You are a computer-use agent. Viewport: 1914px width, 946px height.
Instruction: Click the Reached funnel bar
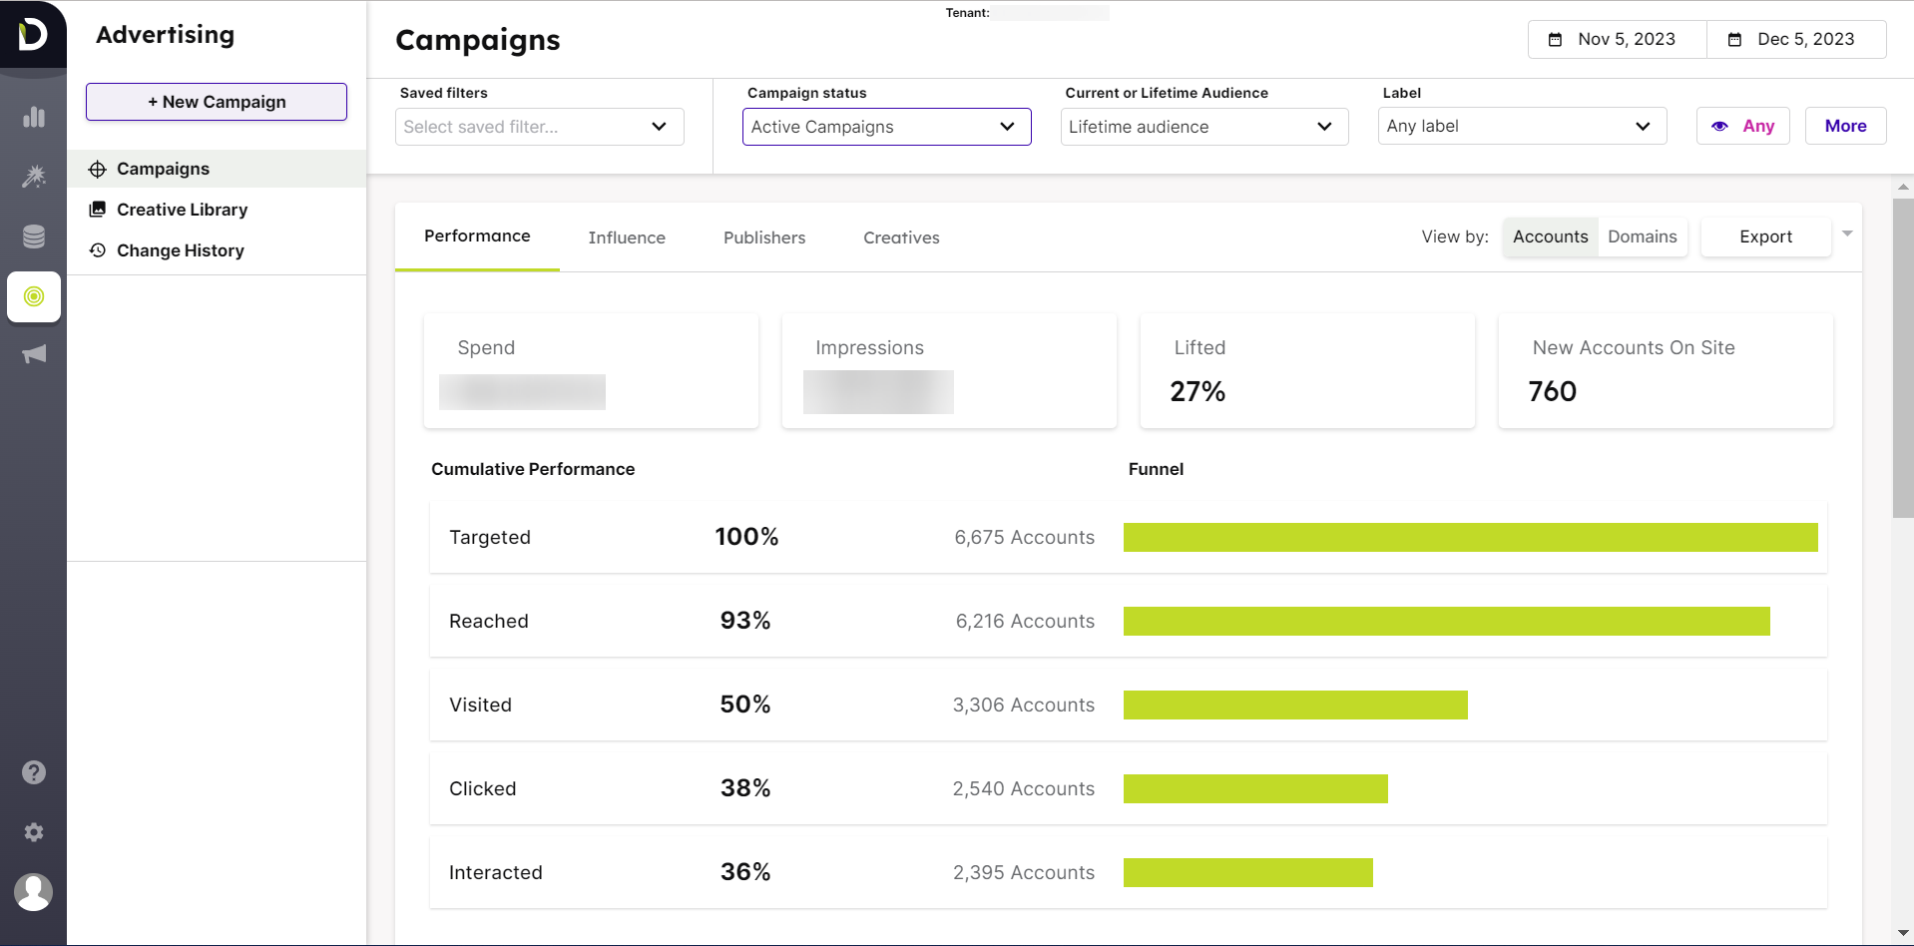pos(1445,621)
